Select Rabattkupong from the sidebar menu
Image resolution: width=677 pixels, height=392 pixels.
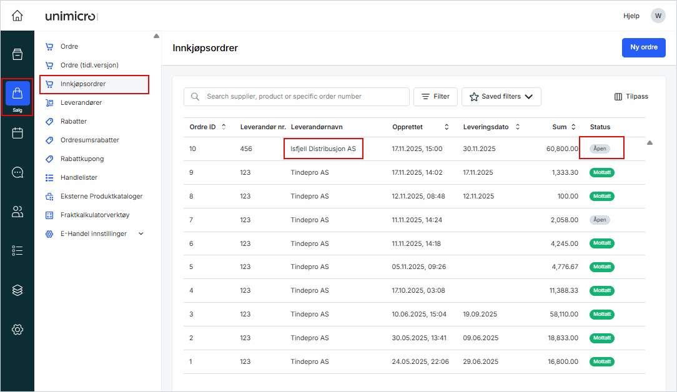tap(82, 159)
